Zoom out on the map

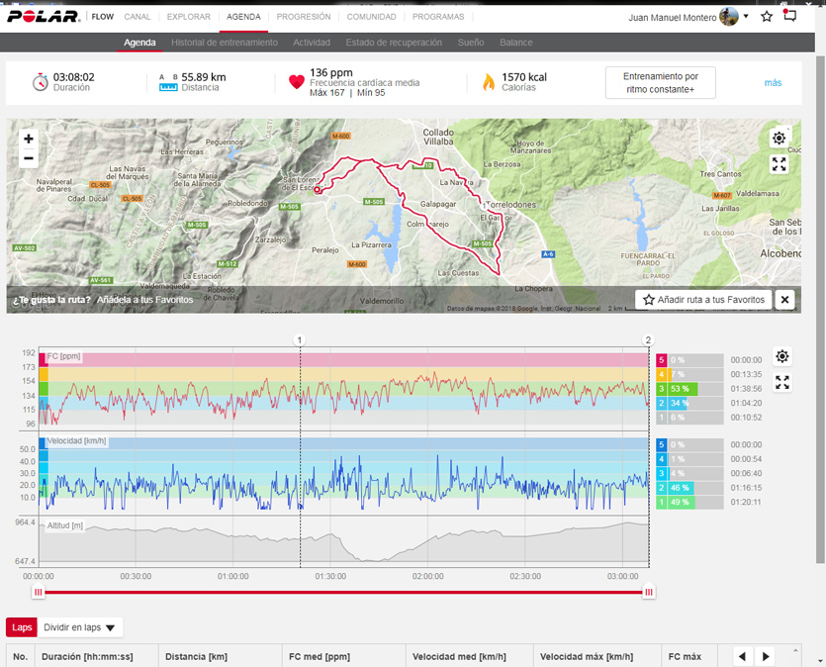pos(29,158)
